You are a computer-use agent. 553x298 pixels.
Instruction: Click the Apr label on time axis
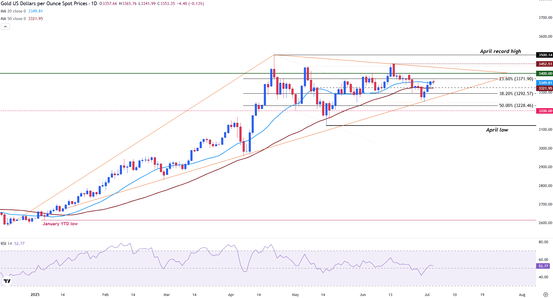(x=231, y=295)
